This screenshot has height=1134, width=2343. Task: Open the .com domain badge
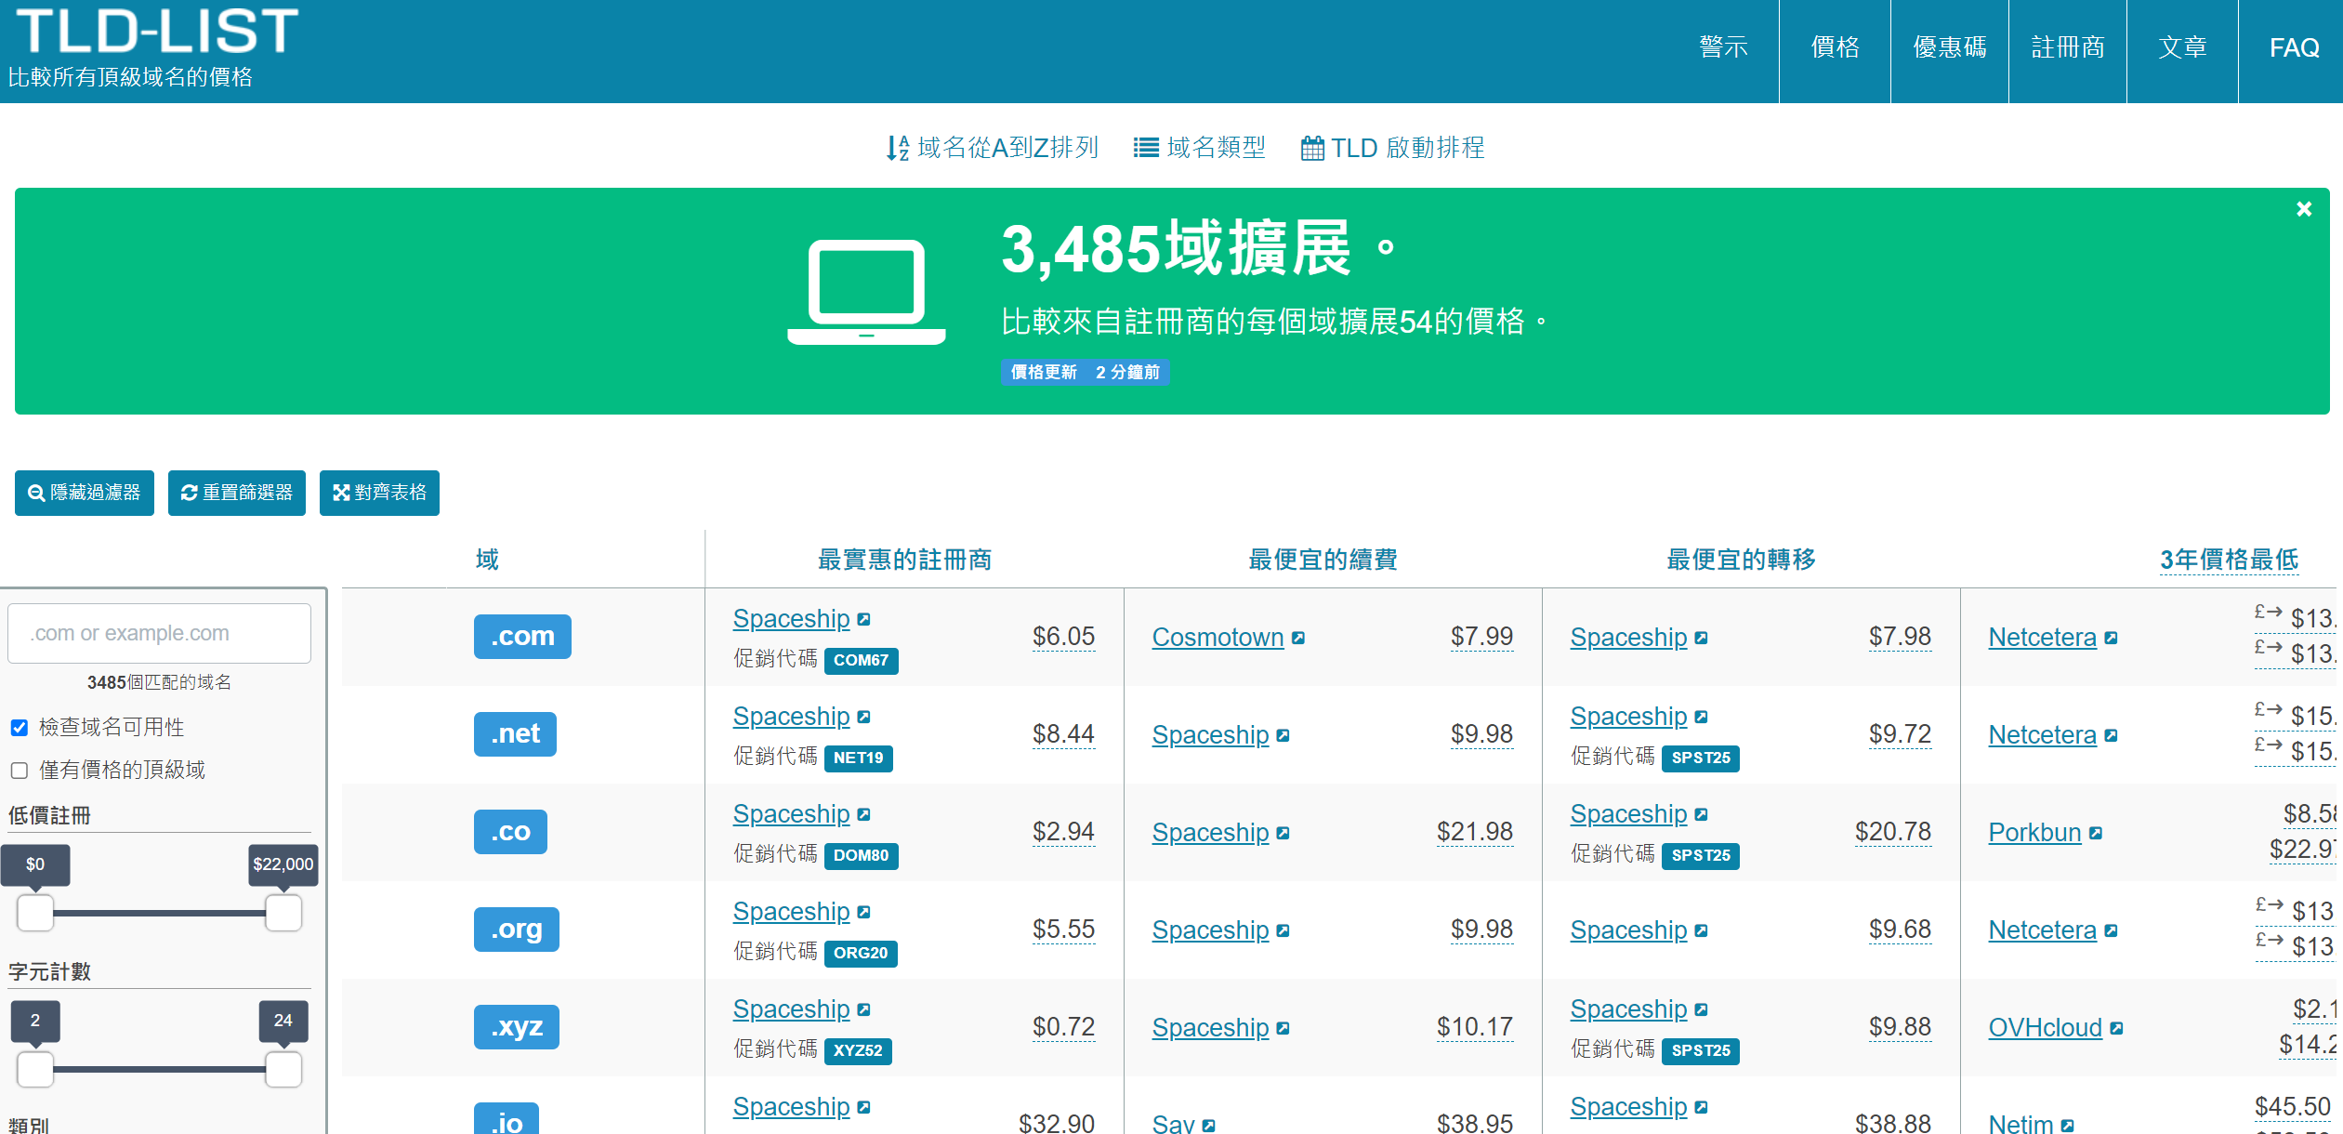click(522, 637)
